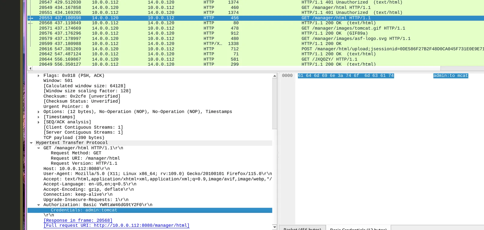The width and height of the screenshot is (484, 230).
Task: Select the ASCII text admin:tomcat in hex pane
Action: (x=451, y=76)
